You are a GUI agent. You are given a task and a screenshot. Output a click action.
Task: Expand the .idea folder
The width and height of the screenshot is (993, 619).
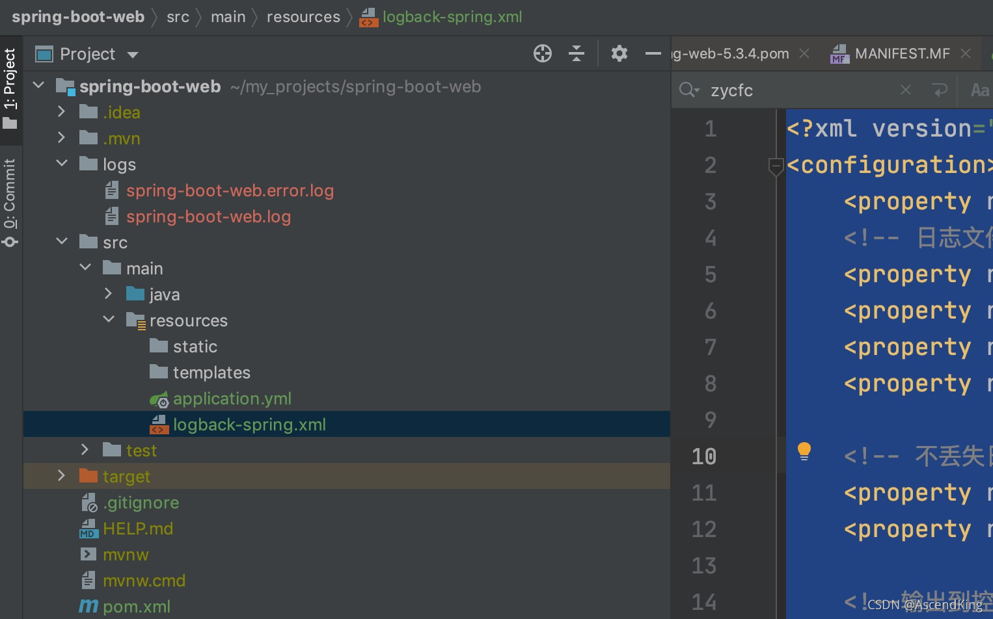pyautogui.click(x=62, y=111)
